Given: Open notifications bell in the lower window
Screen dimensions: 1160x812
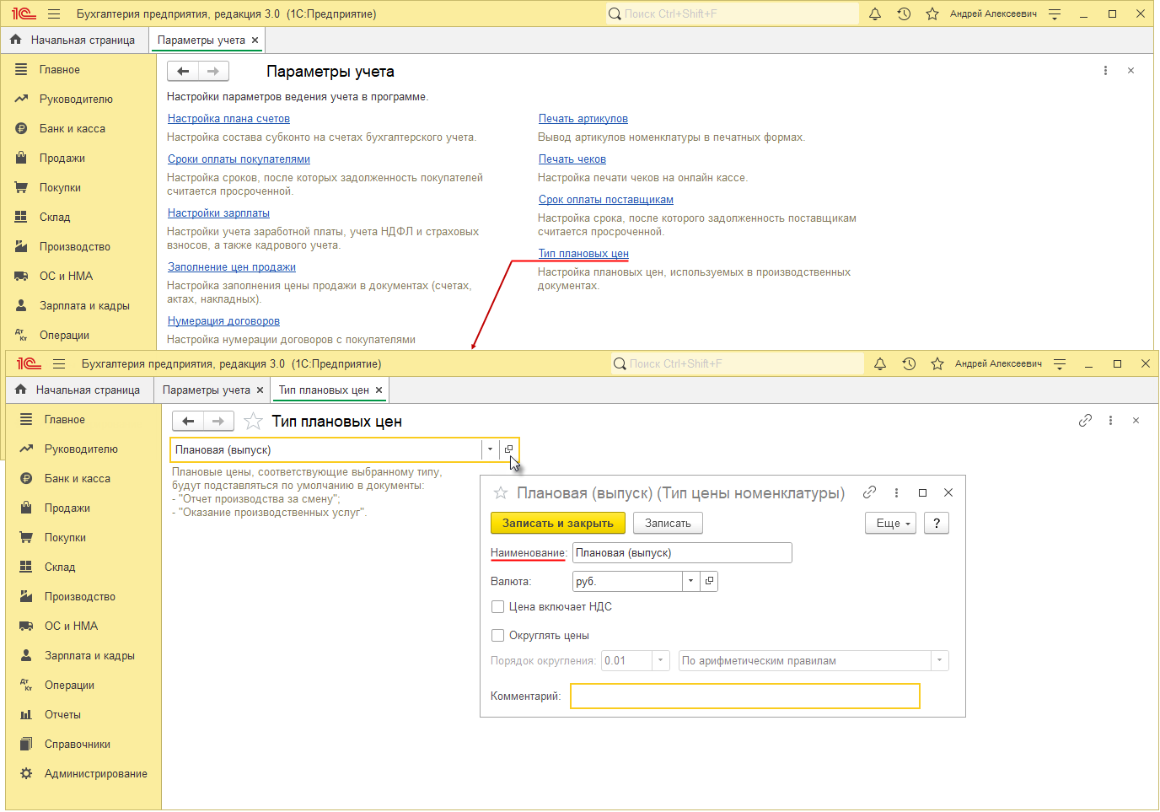Looking at the screenshot, I should tap(880, 363).
